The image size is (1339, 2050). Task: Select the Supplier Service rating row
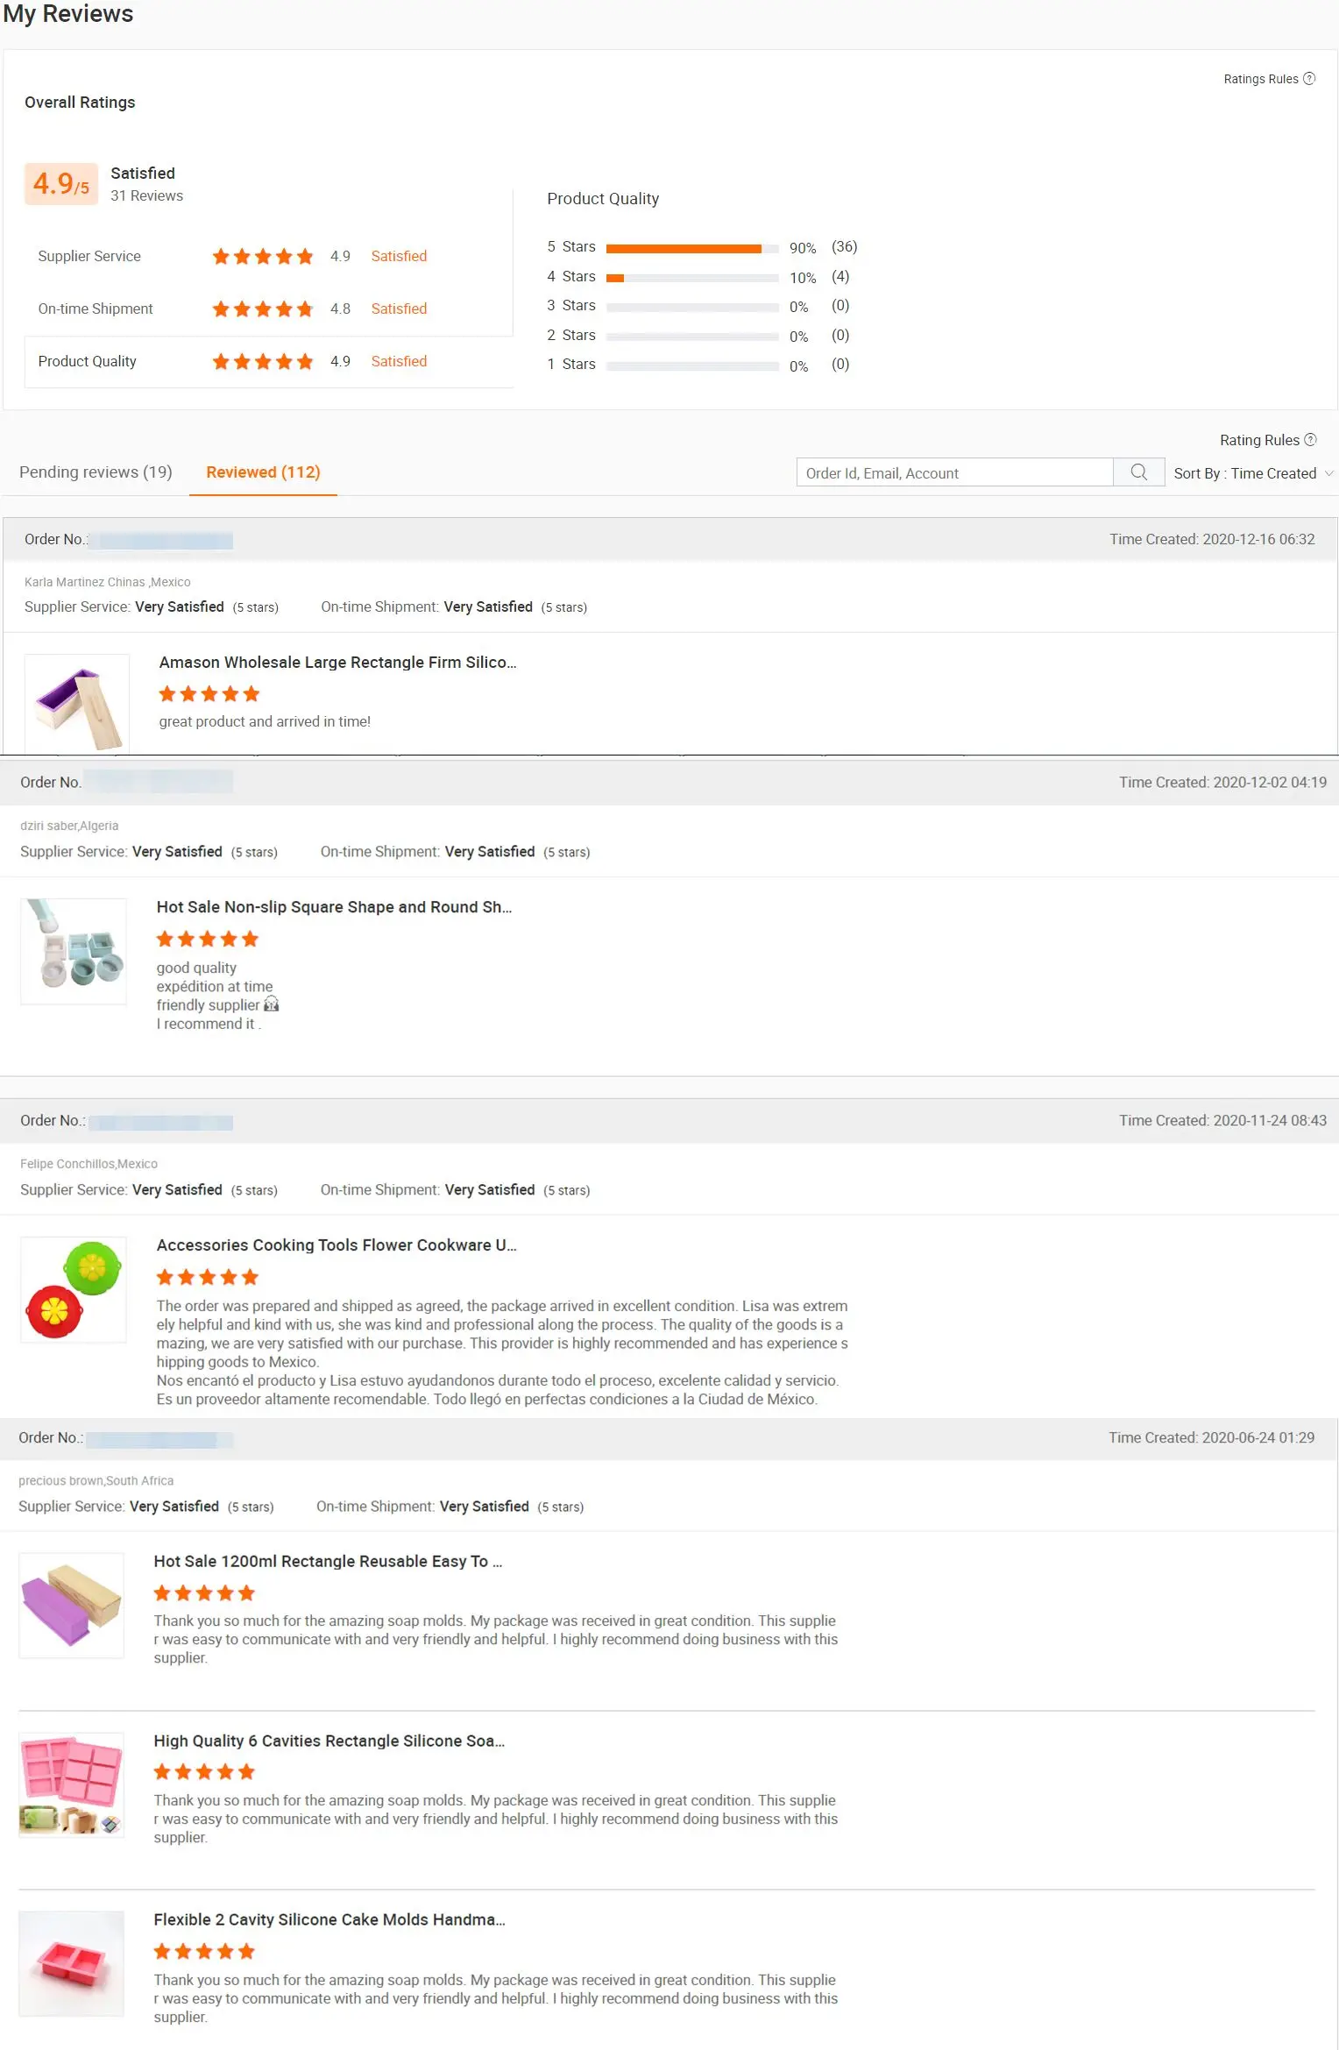click(268, 257)
